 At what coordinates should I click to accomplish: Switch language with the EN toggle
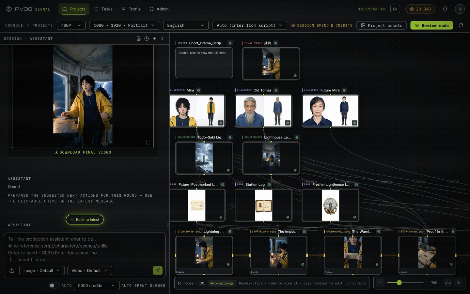[x=395, y=9]
